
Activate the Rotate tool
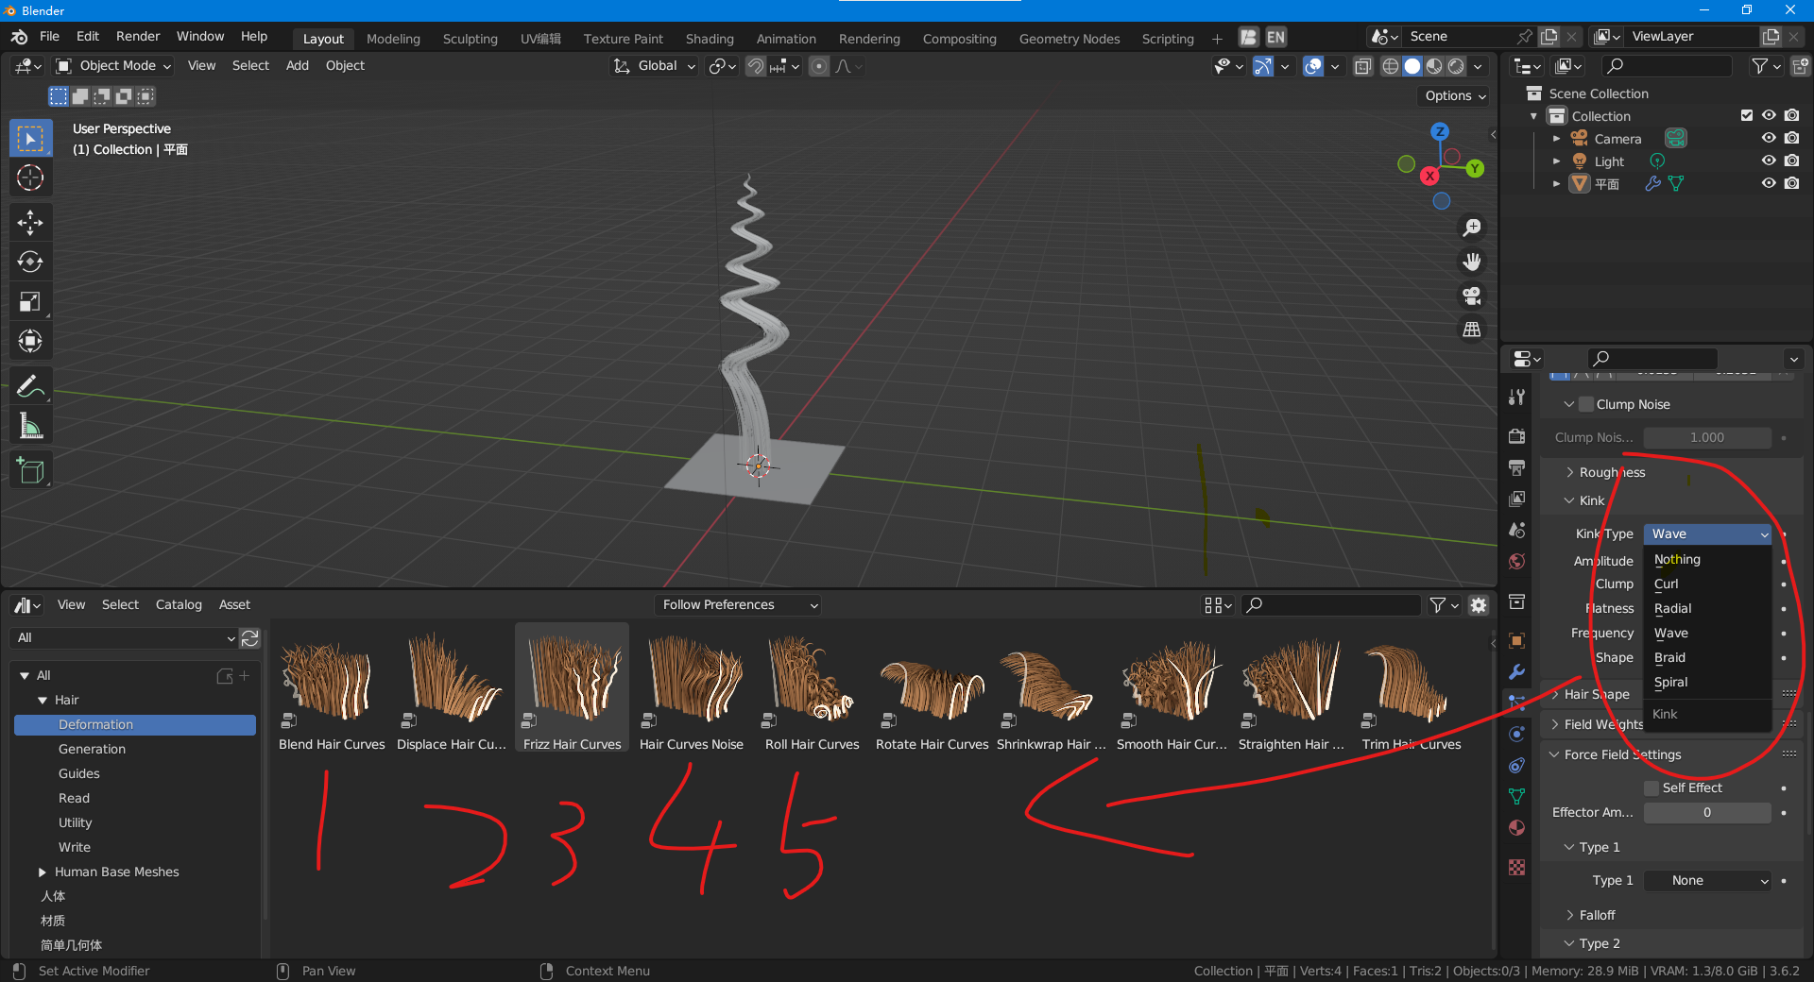[30, 262]
